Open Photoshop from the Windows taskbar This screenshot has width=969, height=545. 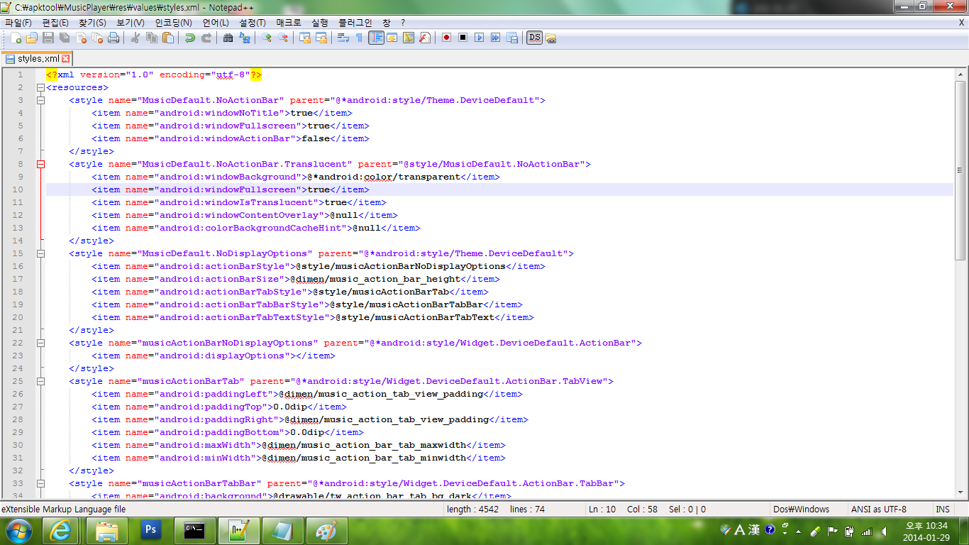(x=150, y=529)
